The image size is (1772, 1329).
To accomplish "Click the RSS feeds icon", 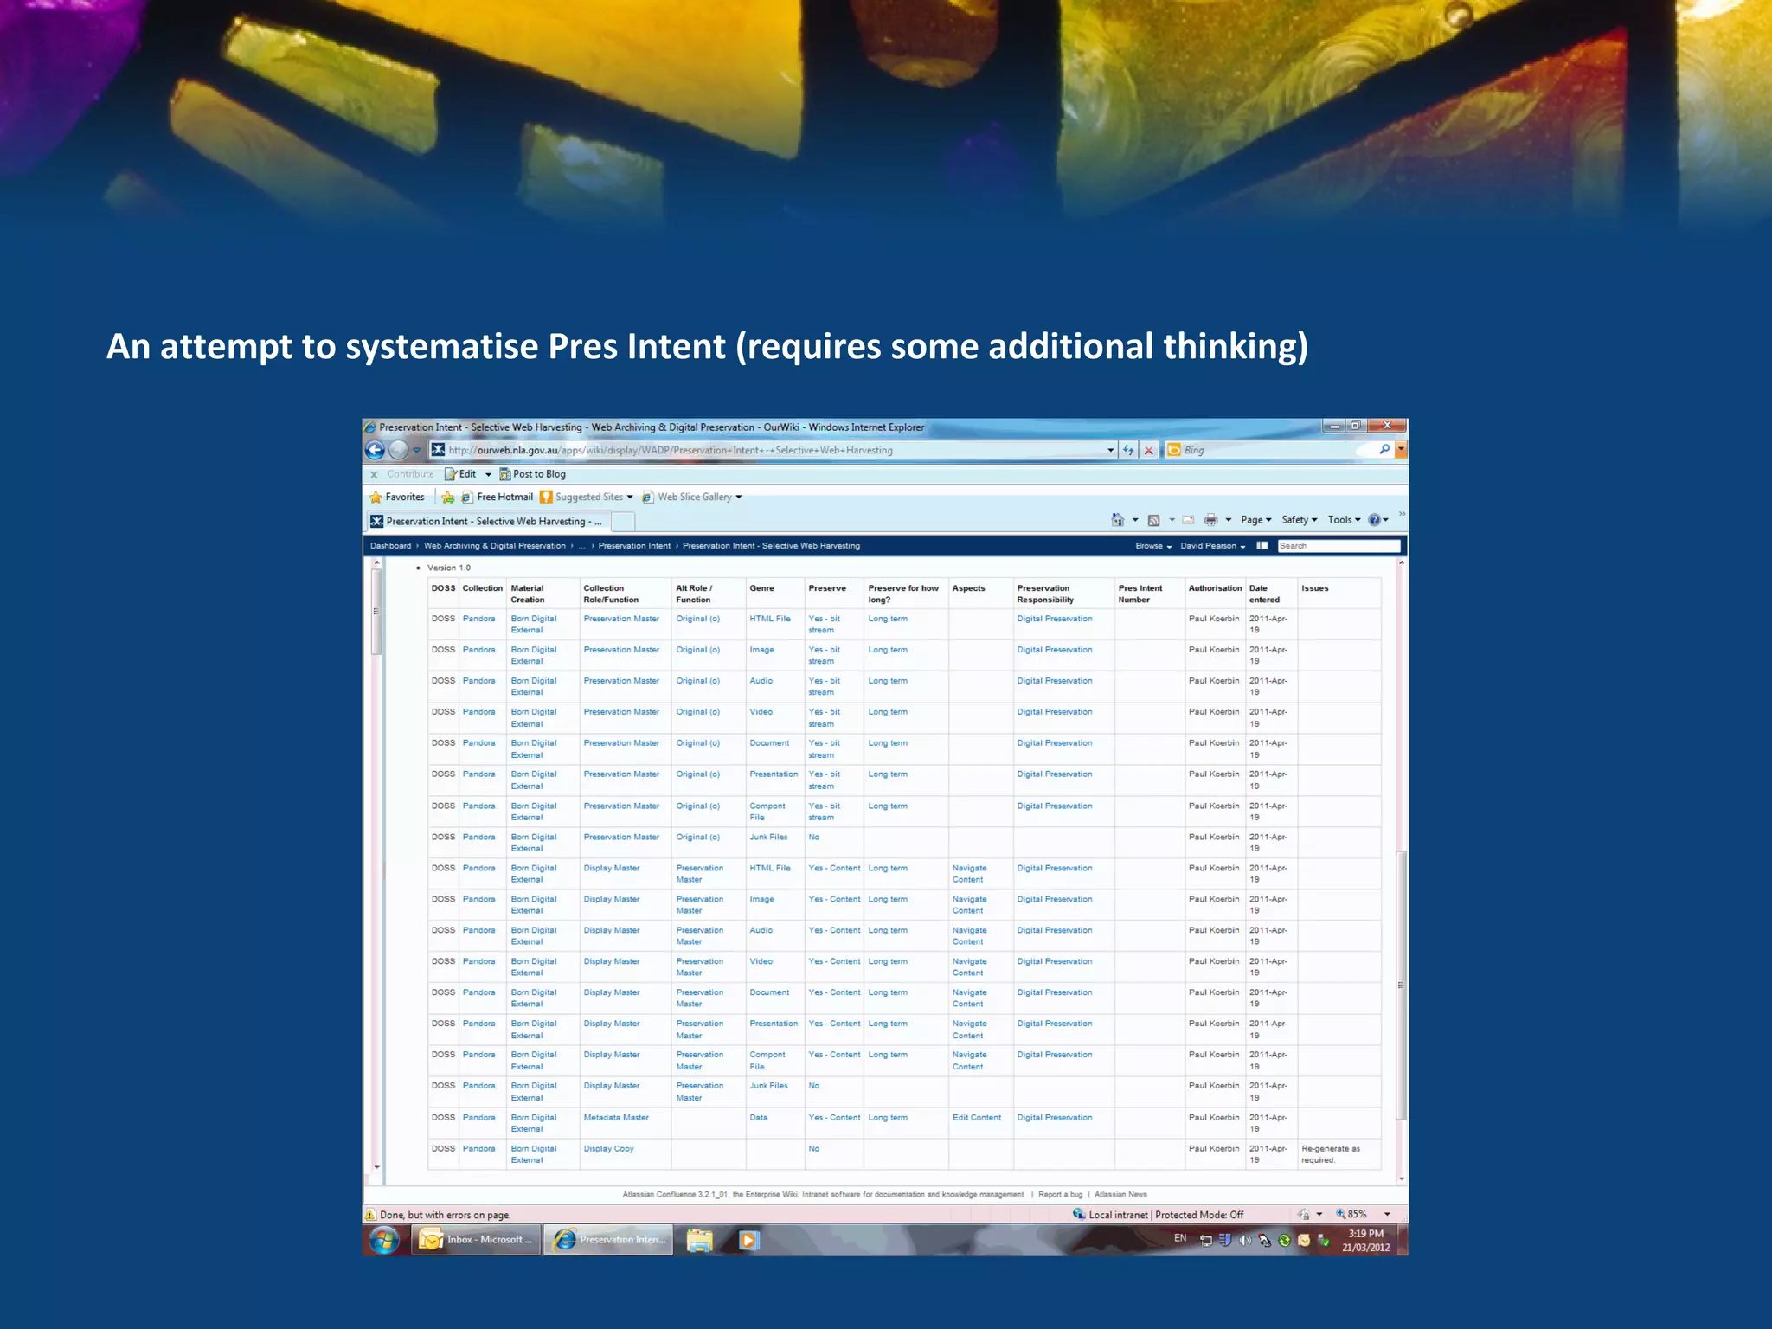I will (x=1153, y=520).
